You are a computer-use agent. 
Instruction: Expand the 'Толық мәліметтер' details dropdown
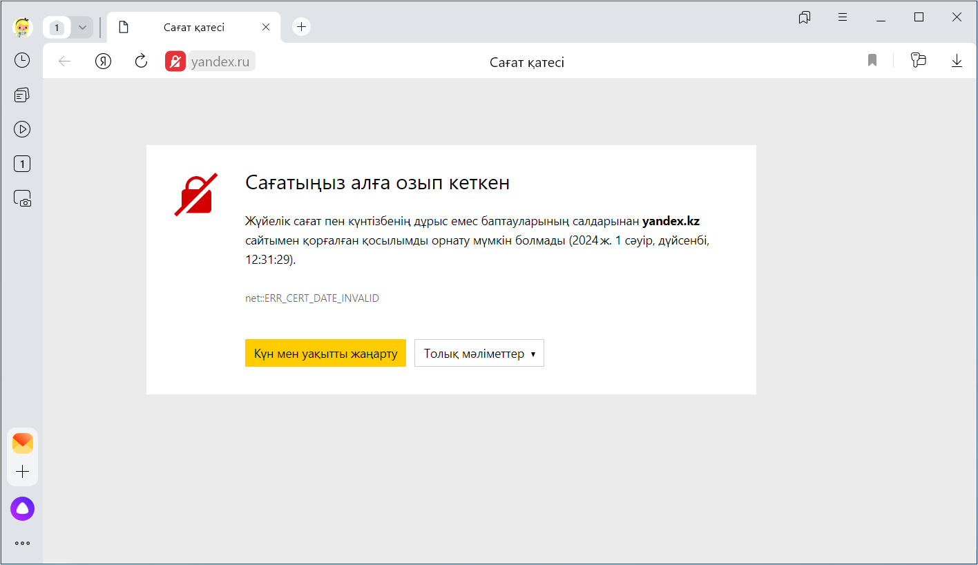[x=479, y=353]
